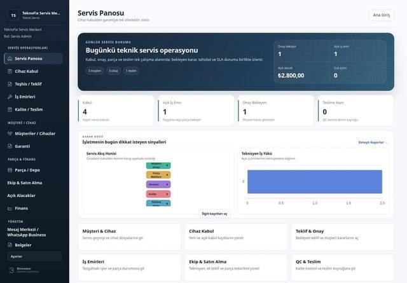Click the İlgili kayıtları aç button
Screen dimensions: 407x283
click(x=214, y=214)
